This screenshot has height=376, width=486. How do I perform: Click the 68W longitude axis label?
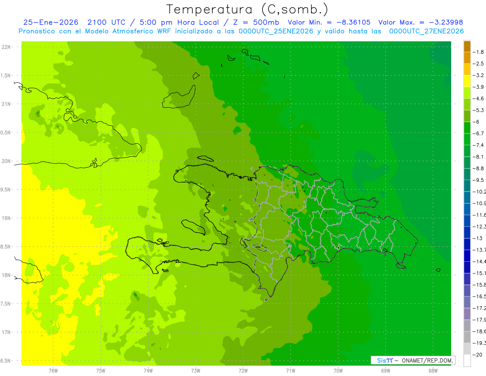coord(433,370)
